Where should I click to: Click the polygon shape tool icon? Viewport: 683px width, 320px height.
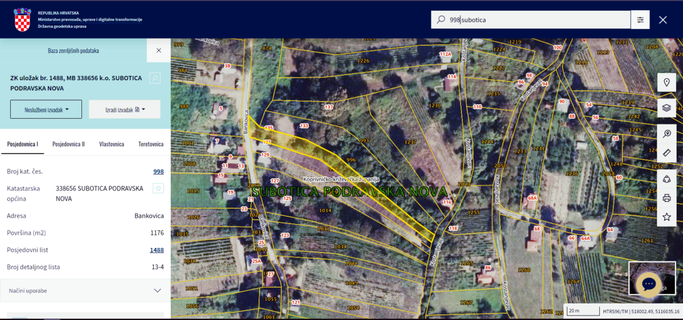(x=666, y=179)
